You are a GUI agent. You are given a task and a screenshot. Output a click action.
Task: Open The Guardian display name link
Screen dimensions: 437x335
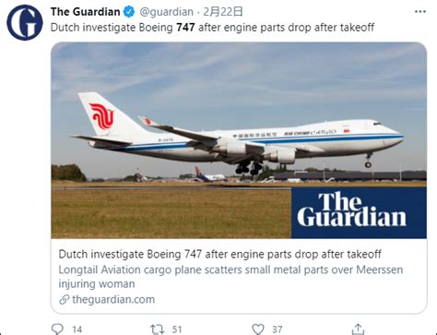coord(85,12)
